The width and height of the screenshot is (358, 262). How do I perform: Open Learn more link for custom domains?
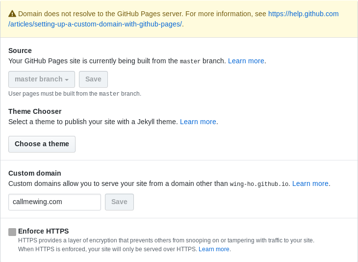(310, 183)
